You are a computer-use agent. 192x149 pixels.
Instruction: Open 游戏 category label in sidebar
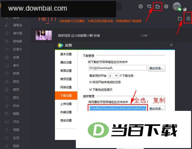point(16,82)
